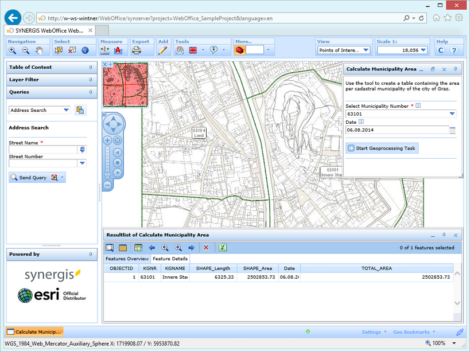Expand the Select Municipality Number dropdown

[452, 113]
